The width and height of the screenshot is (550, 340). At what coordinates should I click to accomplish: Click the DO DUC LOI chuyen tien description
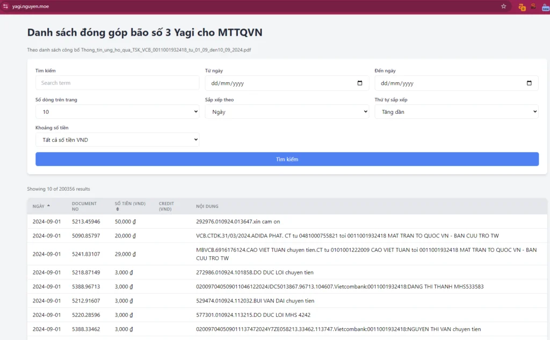click(x=255, y=272)
